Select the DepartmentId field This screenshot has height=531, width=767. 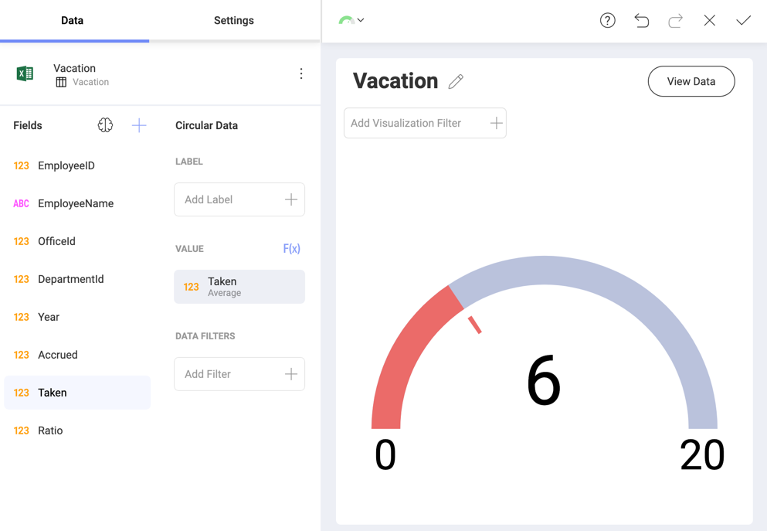coord(77,279)
